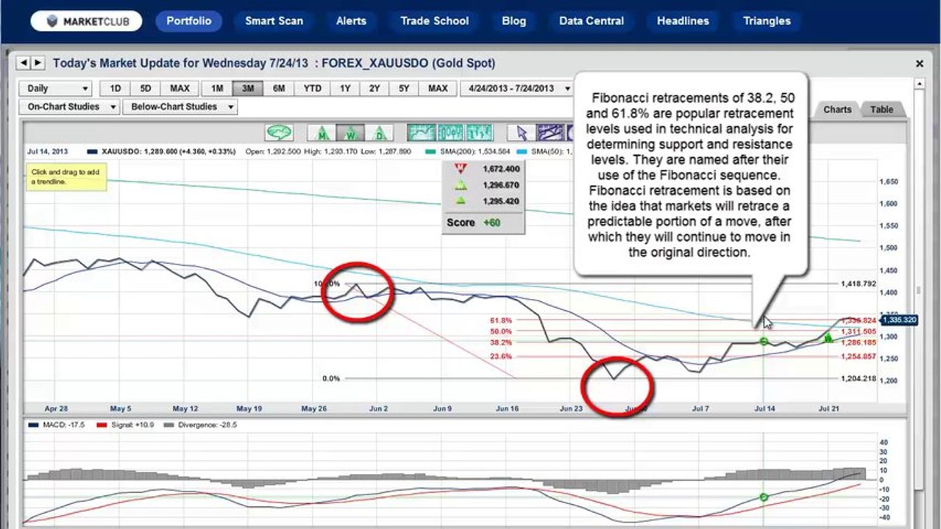Set chart range to 2Y
This screenshot has width=941, height=529.
coord(374,88)
